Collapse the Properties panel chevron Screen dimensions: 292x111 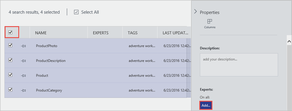click(x=195, y=12)
